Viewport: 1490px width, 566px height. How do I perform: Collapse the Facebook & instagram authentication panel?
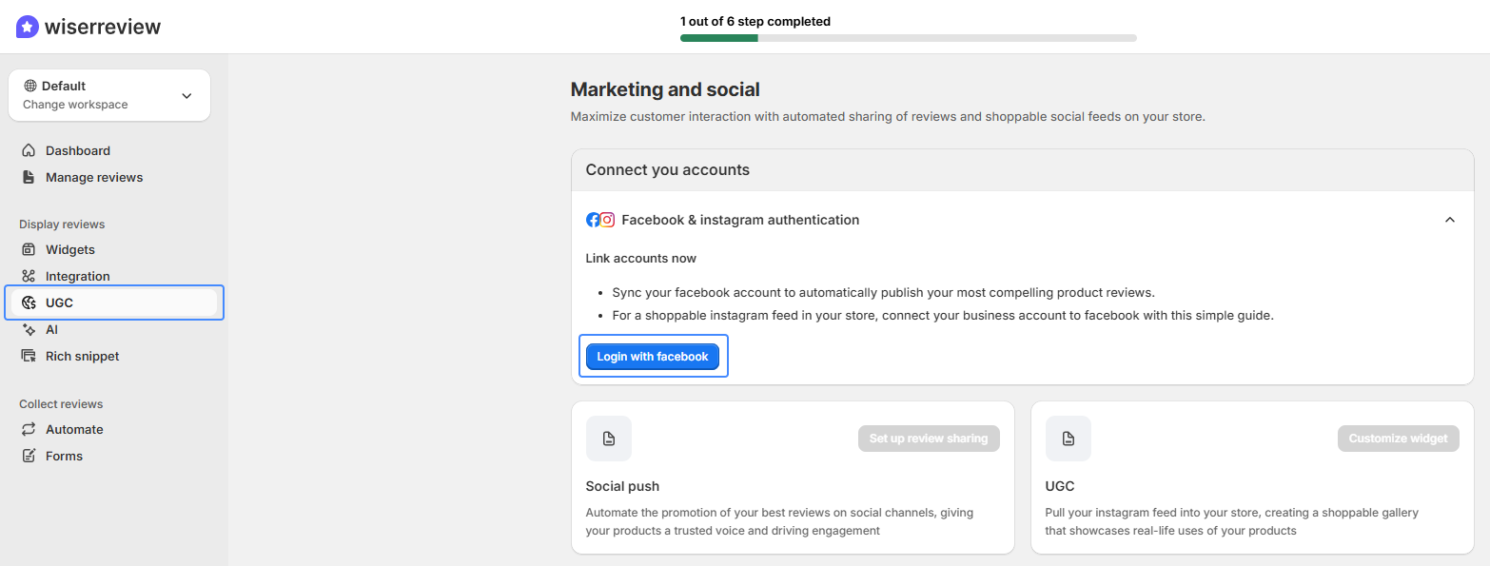[x=1449, y=219]
